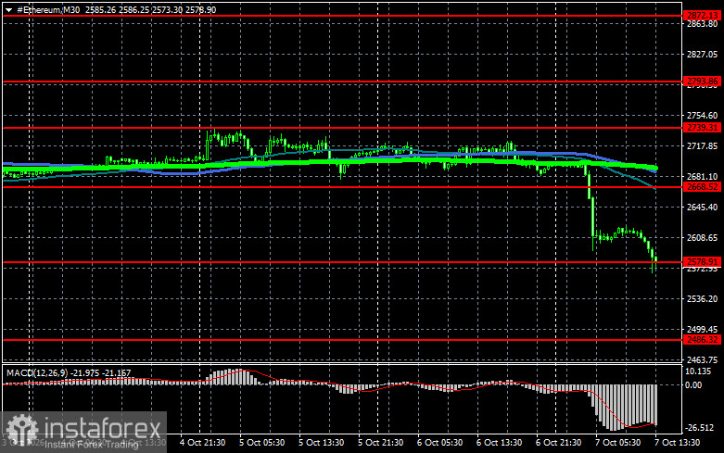This screenshot has height=453, width=724.
Task: Click the 7 Oct 13:30 time label
Action: coord(677,443)
